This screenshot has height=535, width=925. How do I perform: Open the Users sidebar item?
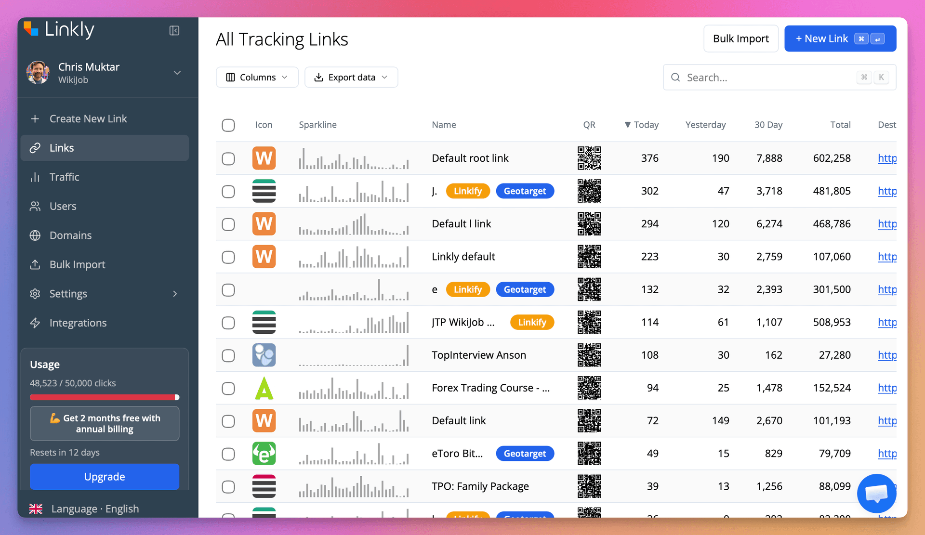point(105,206)
